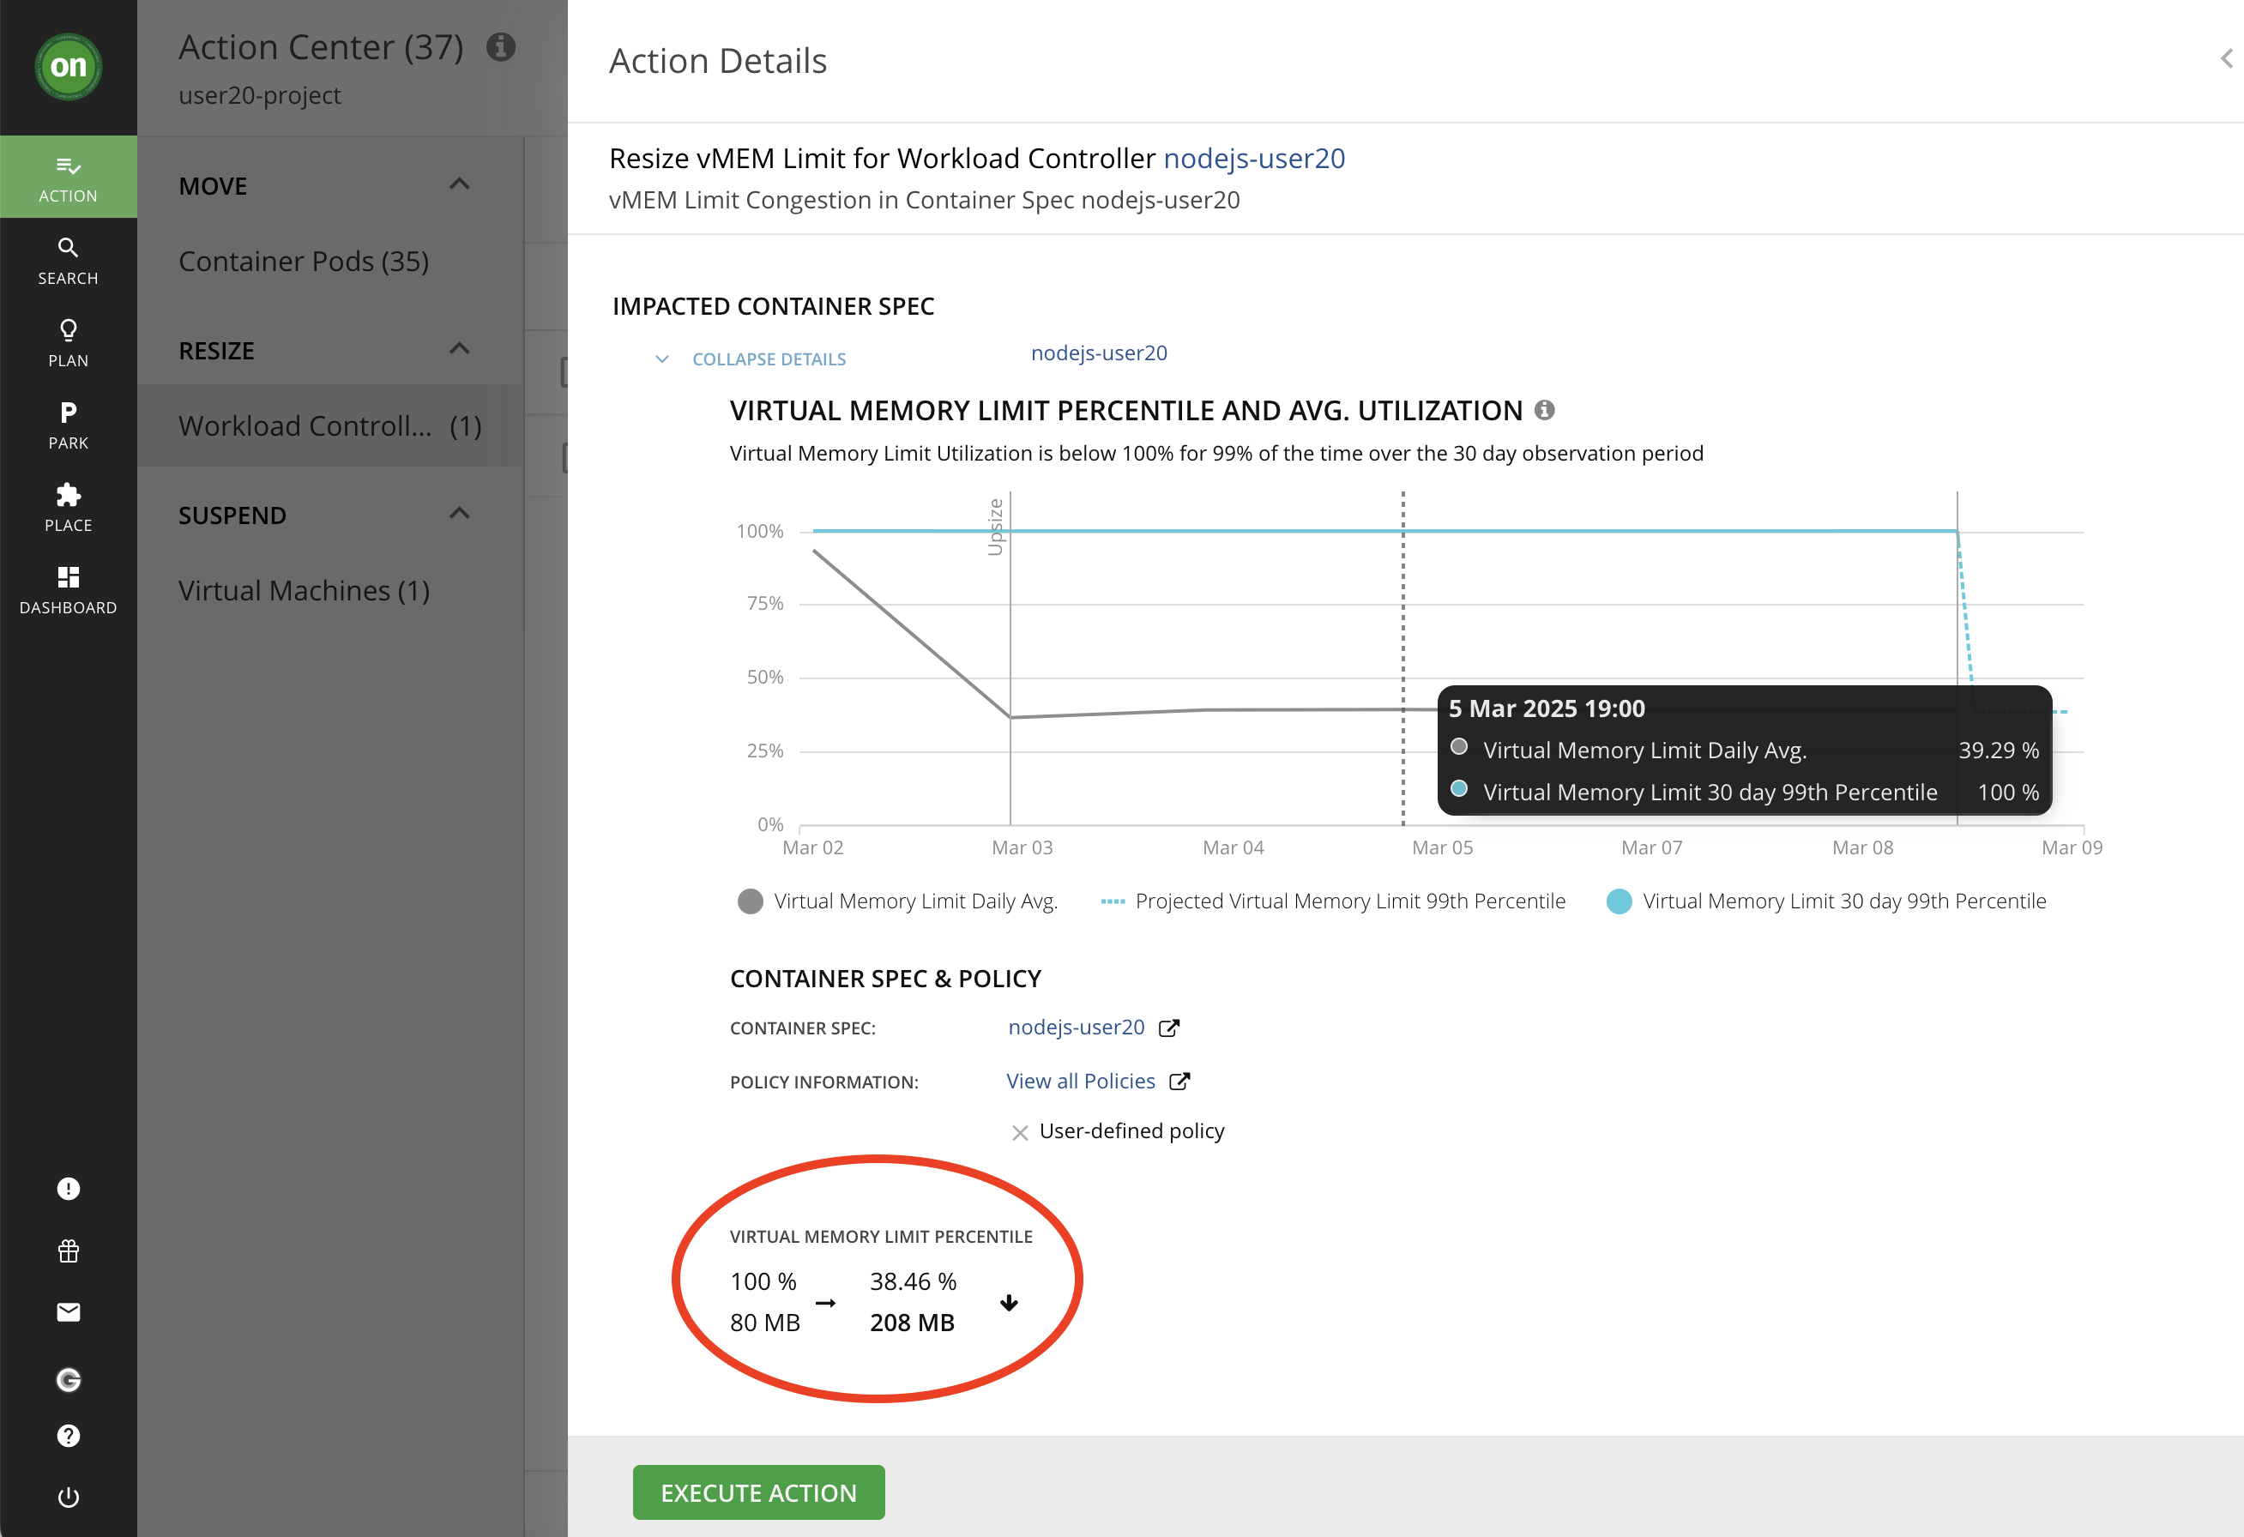2244x1537 pixels.
Task: Click the gift box icon in sidebar
Action: click(x=68, y=1251)
